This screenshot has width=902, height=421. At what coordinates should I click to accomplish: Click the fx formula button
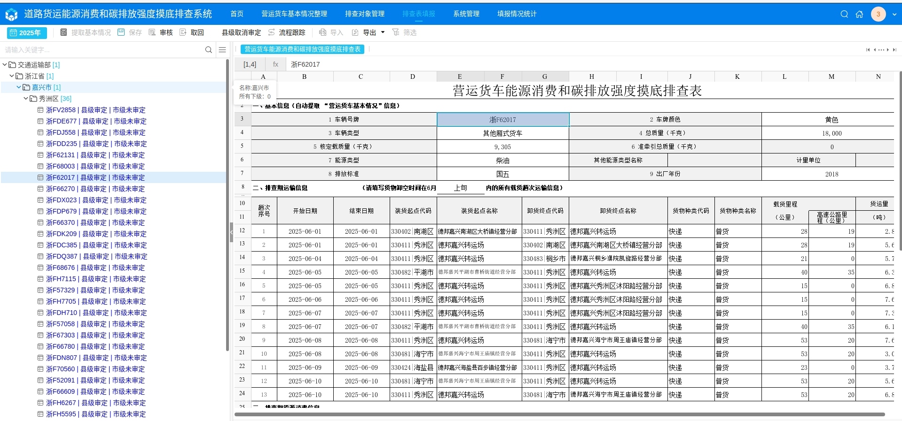pos(276,64)
